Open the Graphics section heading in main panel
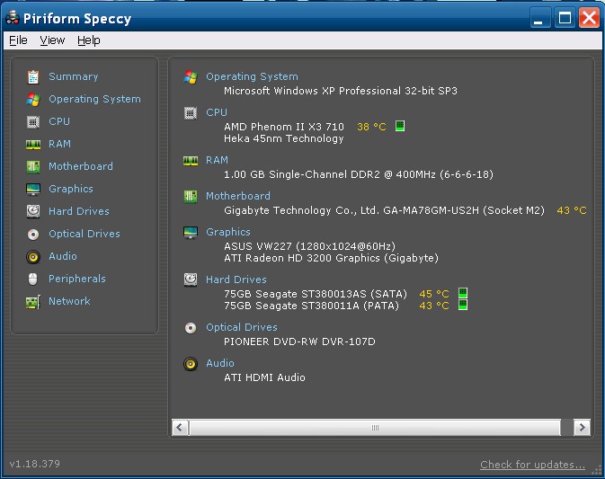 228,232
